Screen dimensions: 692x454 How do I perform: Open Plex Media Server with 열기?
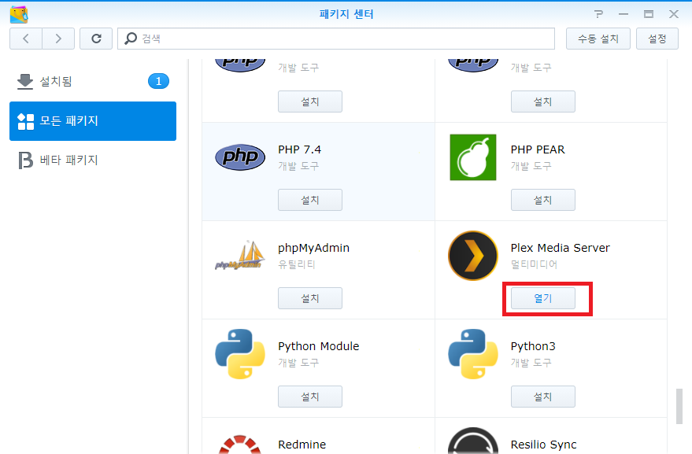click(543, 298)
